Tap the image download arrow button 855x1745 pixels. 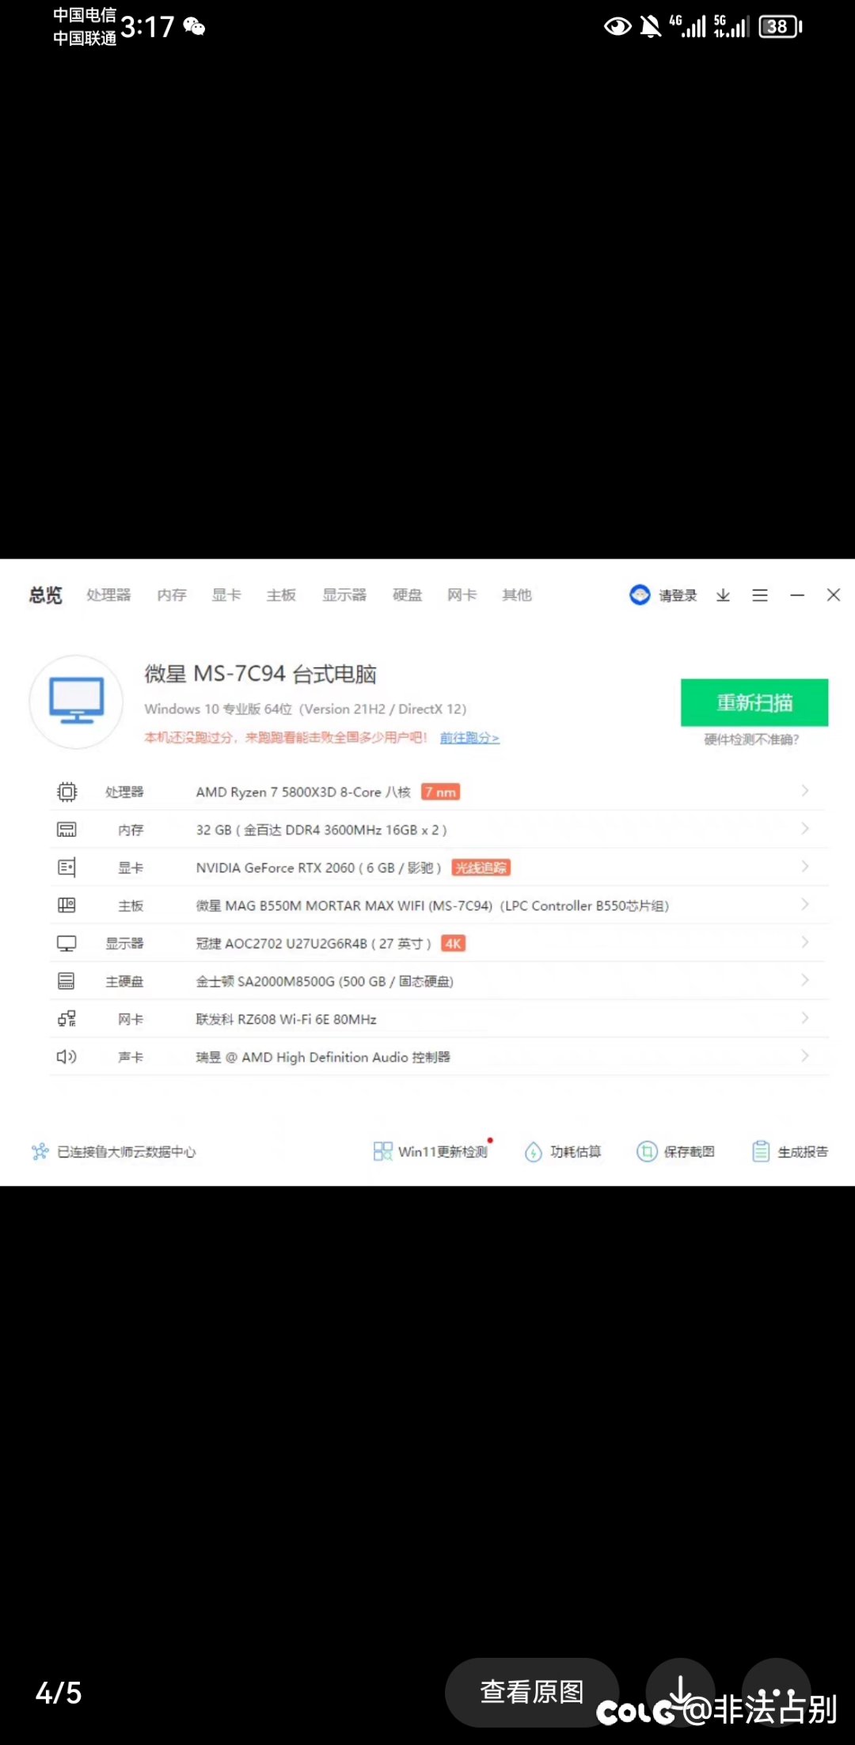(681, 1692)
